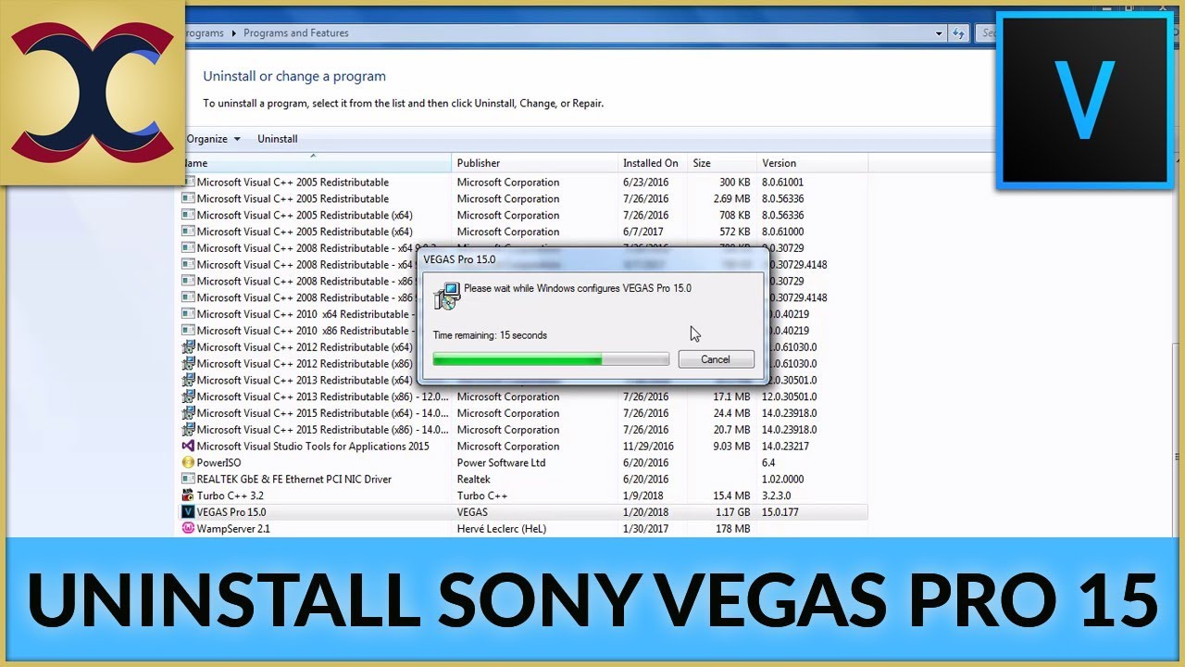Select Microsoft Visual Studio Tools for Applications 2015
1185x667 pixels.
pos(525,446)
